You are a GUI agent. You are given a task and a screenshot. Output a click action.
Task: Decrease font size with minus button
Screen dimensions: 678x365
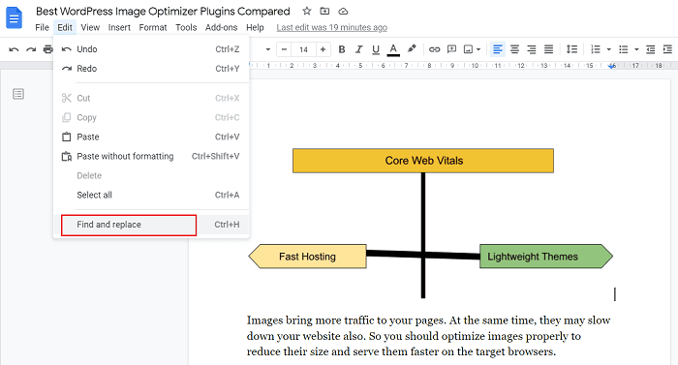284,49
